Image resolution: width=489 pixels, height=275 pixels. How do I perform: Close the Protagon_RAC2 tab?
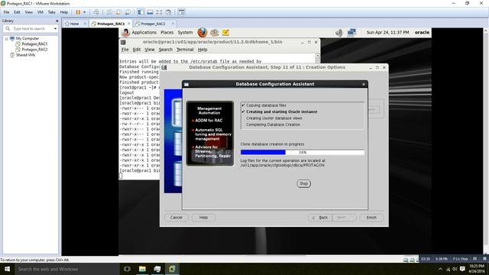point(173,24)
